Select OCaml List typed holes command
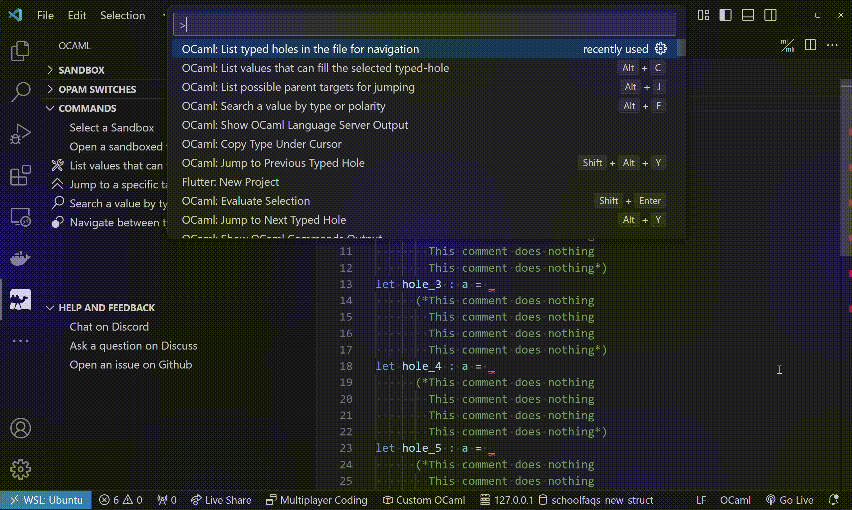The width and height of the screenshot is (852, 510). pyautogui.click(x=301, y=49)
